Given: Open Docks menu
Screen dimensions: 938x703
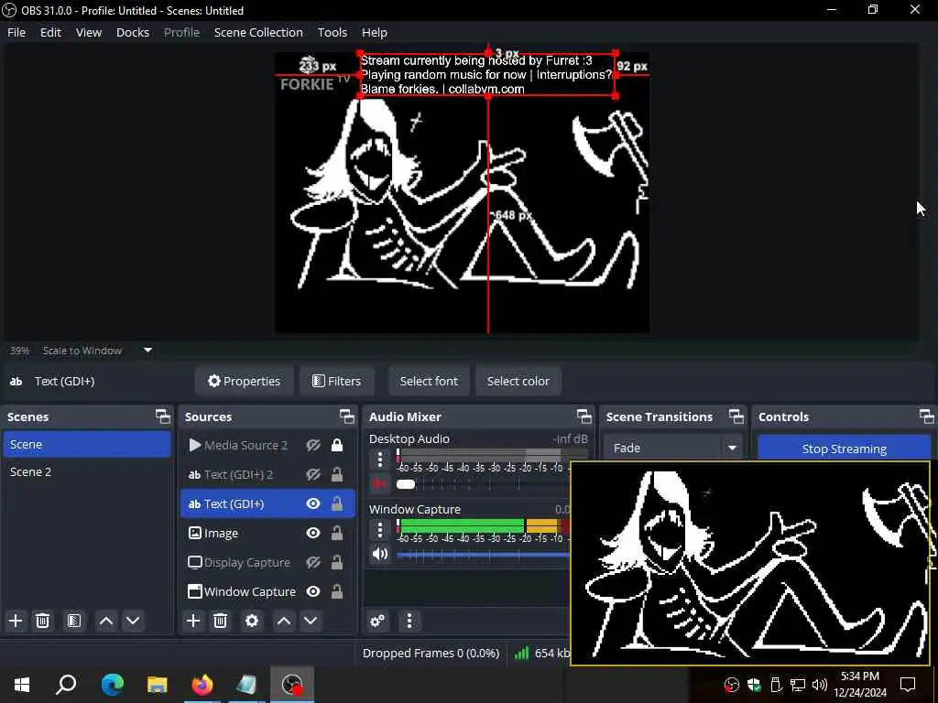Looking at the screenshot, I should (133, 32).
